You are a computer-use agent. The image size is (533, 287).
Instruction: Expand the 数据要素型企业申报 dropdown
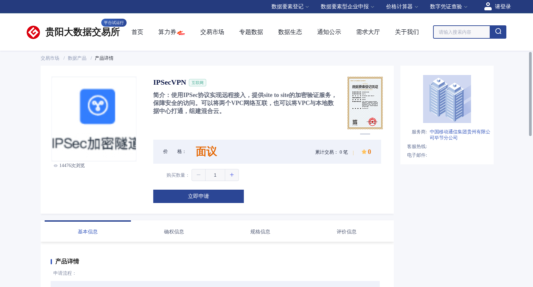click(347, 7)
